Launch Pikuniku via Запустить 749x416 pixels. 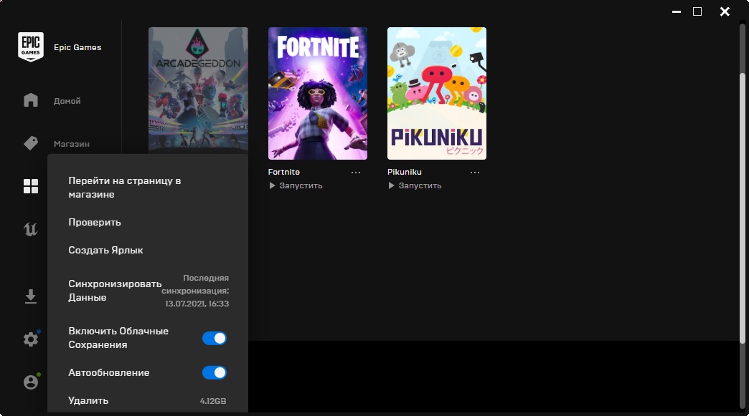415,185
